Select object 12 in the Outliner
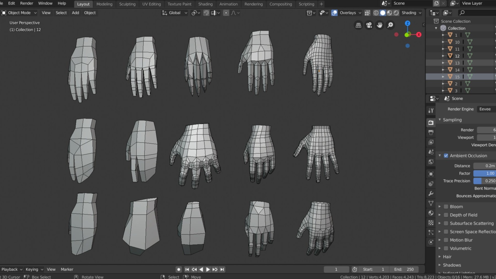This screenshot has width=496, height=279. [457, 56]
